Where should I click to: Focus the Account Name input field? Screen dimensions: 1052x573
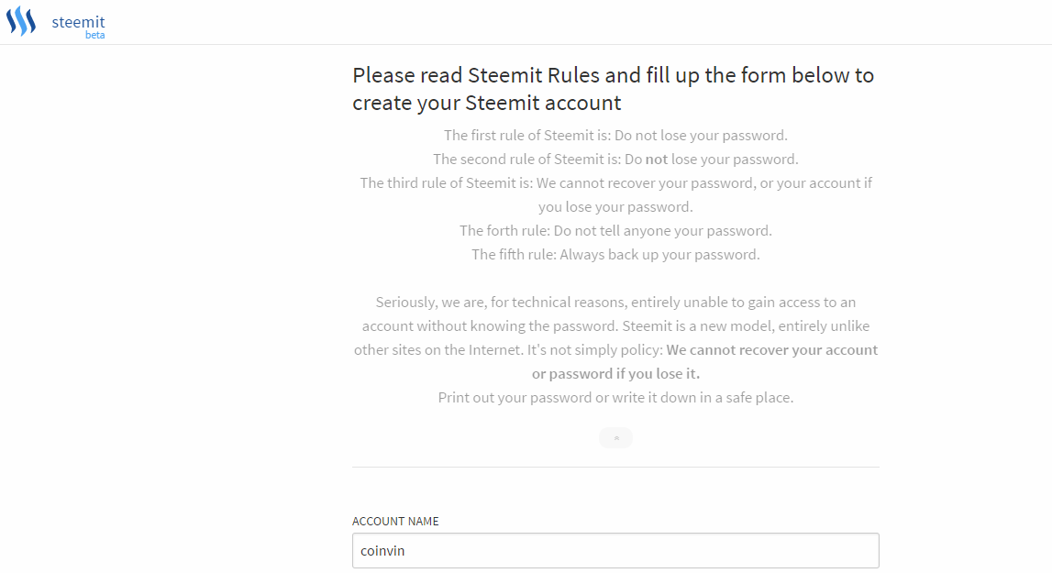point(615,551)
